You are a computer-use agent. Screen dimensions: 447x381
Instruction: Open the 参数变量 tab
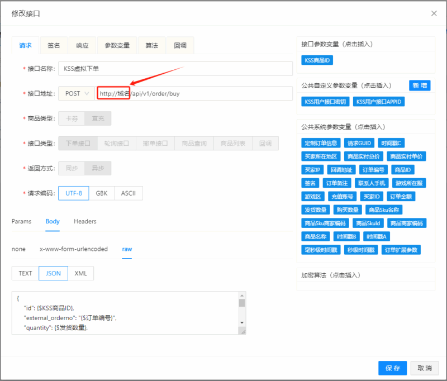pos(117,46)
